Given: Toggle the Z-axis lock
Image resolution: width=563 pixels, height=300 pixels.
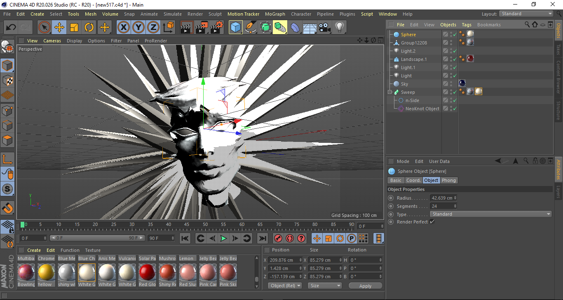Looking at the screenshot, I should [x=153, y=28].
